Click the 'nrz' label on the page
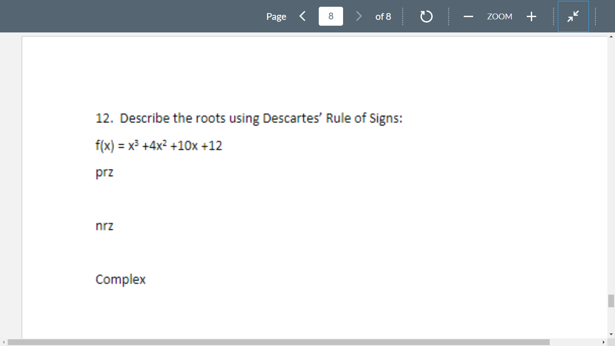Viewport: 615px width, 346px height. (x=104, y=226)
